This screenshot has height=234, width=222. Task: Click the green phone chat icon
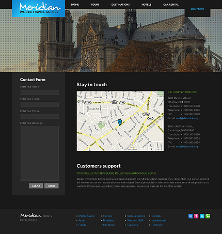pos(208,216)
